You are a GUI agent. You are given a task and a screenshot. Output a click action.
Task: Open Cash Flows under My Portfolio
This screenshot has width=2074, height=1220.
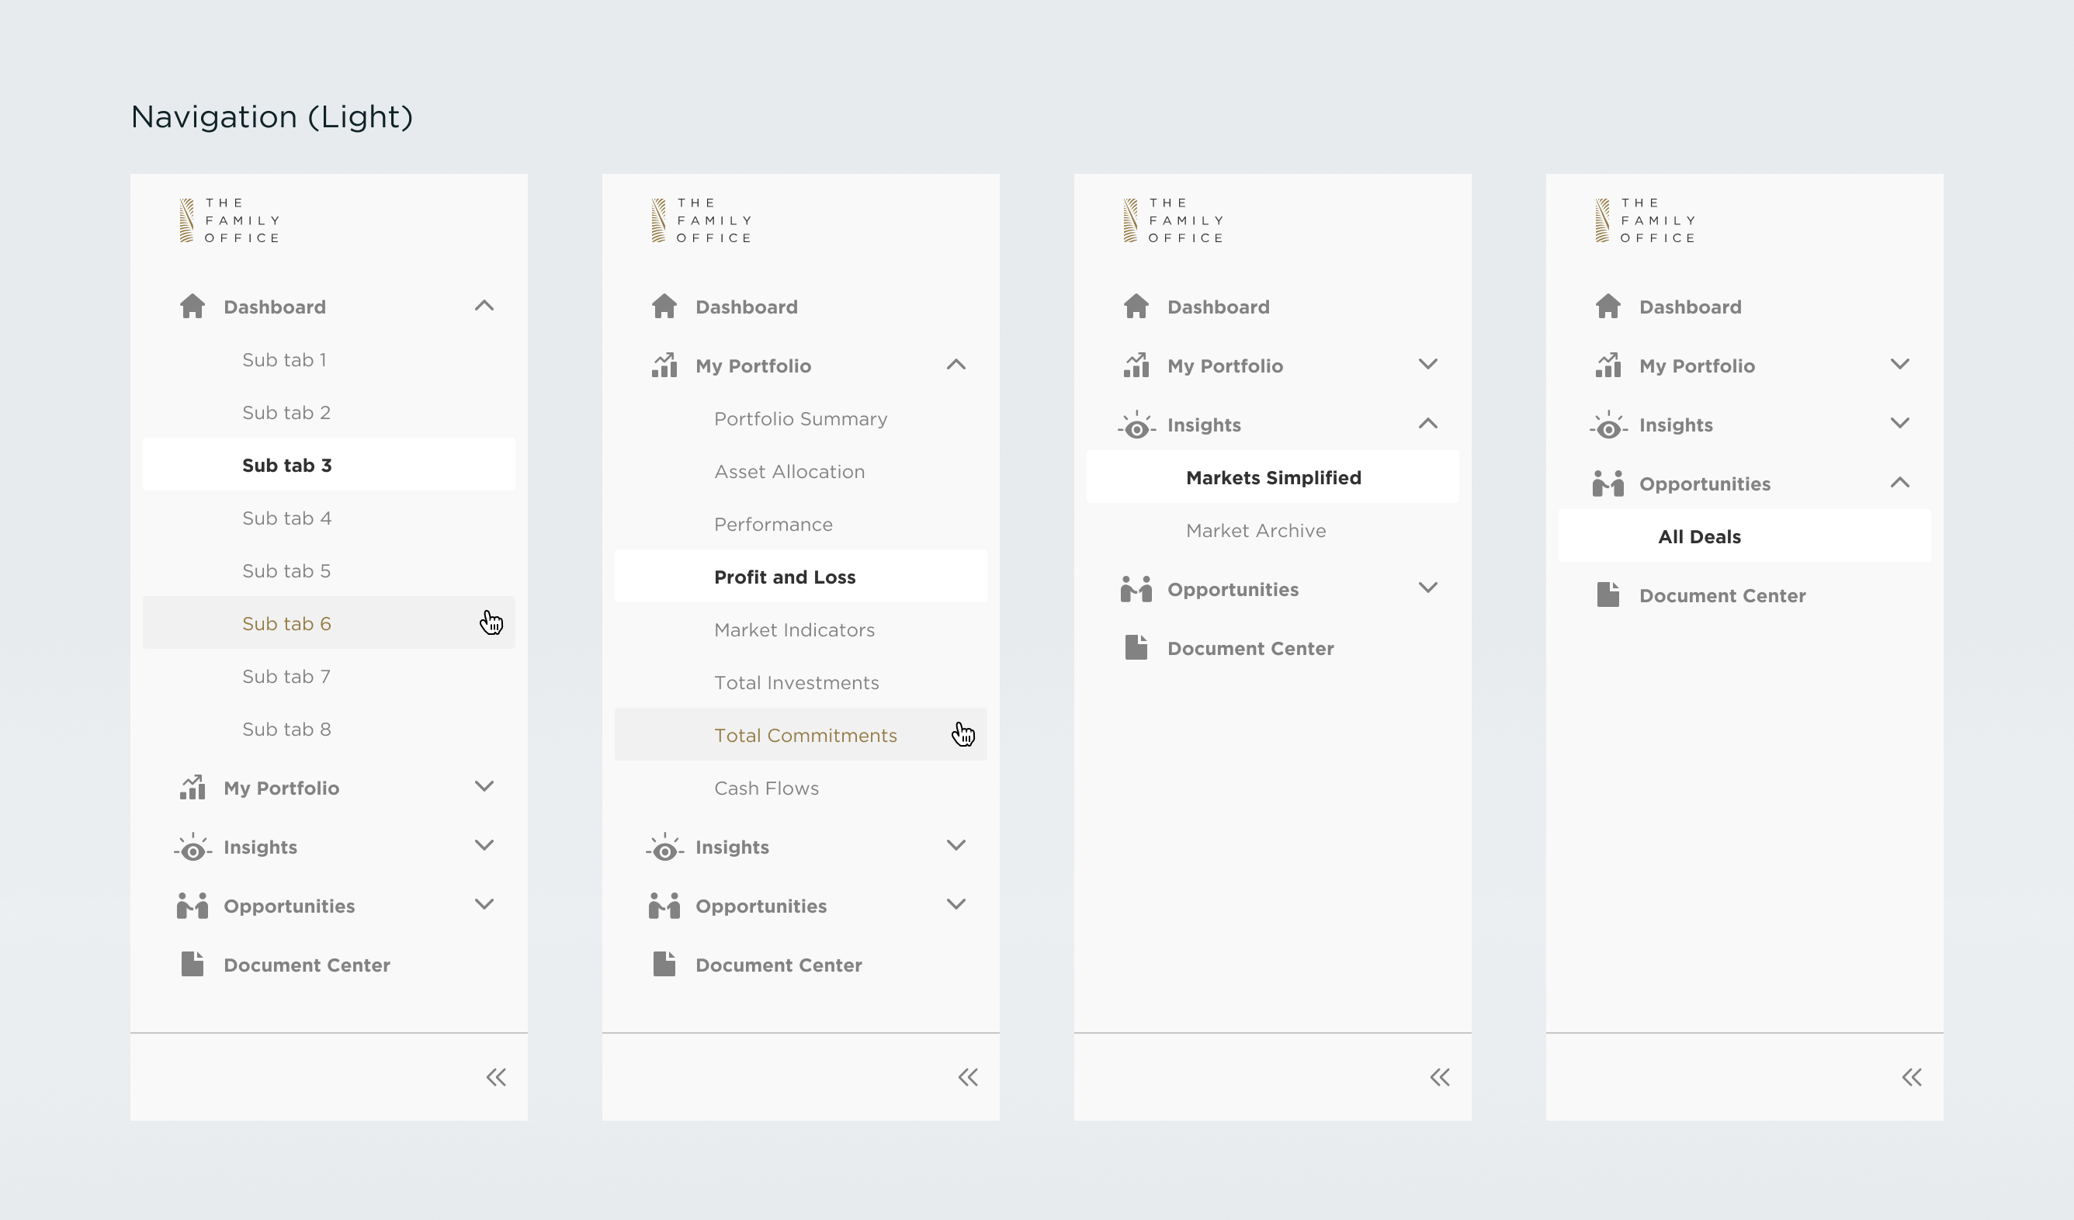765,788
